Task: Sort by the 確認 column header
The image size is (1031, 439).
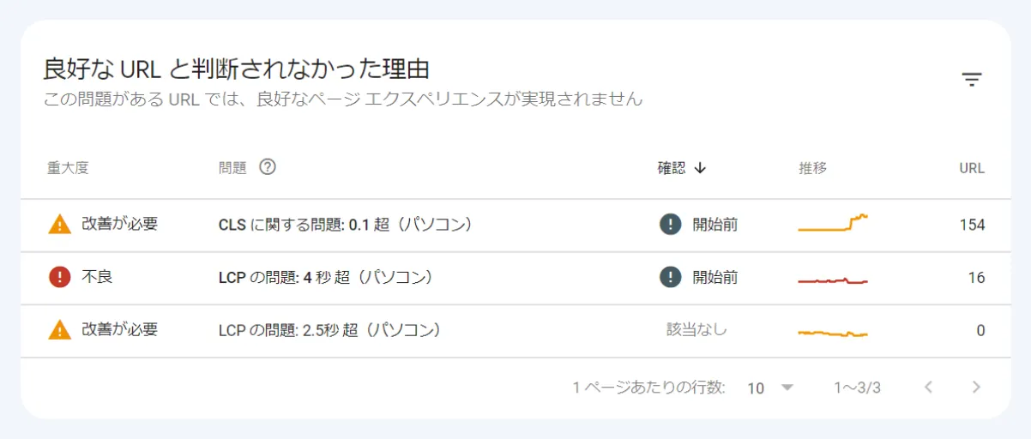Action: (672, 168)
